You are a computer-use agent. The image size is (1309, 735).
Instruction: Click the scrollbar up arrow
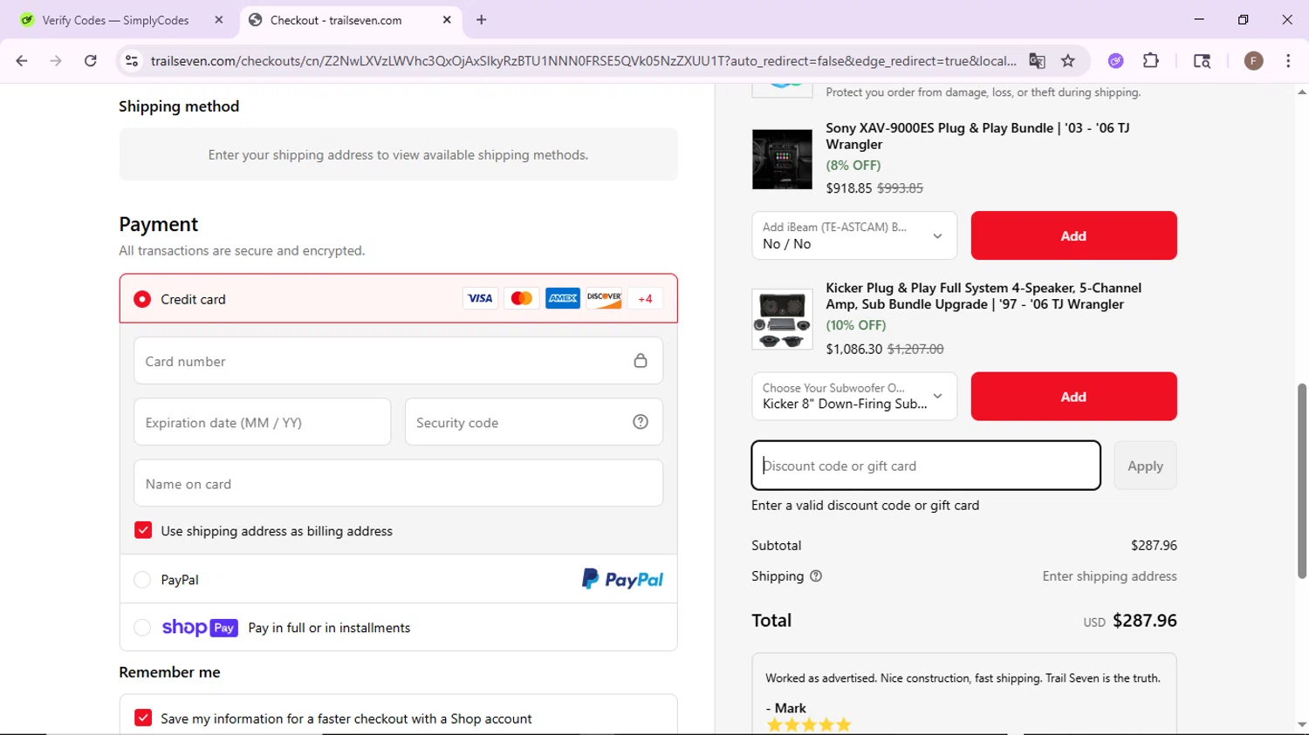click(1301, 92)
